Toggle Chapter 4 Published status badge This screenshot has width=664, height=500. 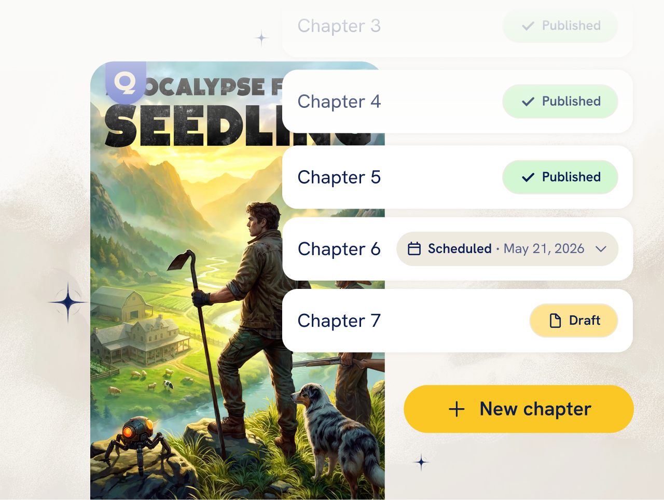tap(560, 101)
